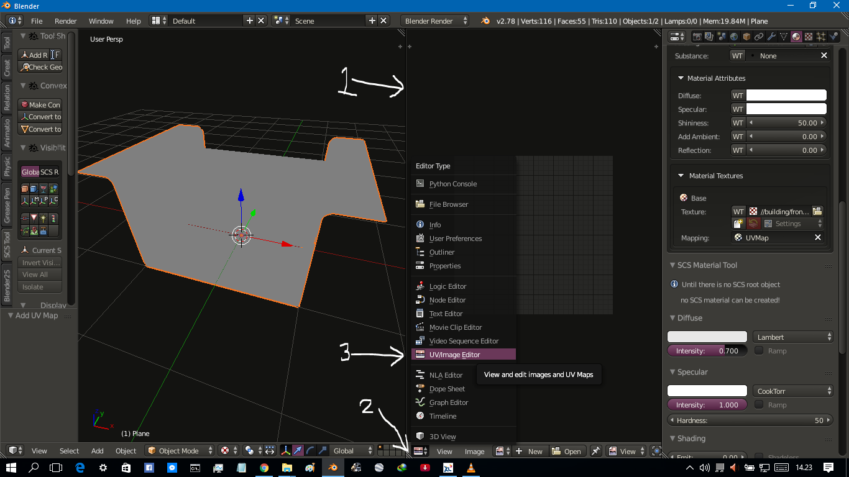Toggle the 3D transform manipulator axis icon
Image resolution: width=849 pixels, height=477 pixels.
(x=286, y=451)
